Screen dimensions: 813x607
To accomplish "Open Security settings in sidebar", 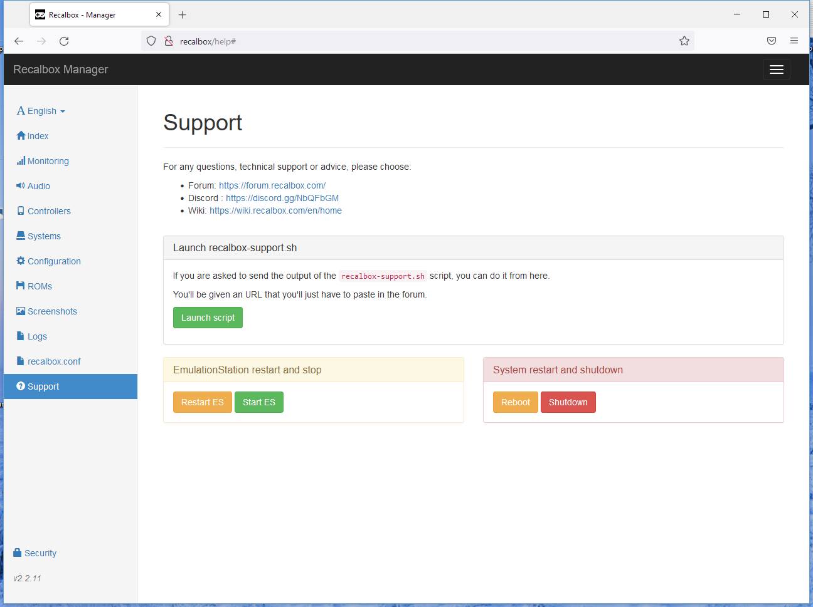I will (35, 553).
